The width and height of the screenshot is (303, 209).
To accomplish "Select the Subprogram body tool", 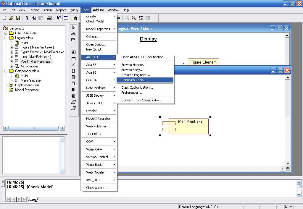I will click(x=73, y=77).
